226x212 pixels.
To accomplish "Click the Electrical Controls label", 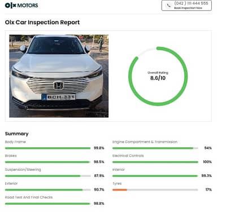I will (128, 156).
